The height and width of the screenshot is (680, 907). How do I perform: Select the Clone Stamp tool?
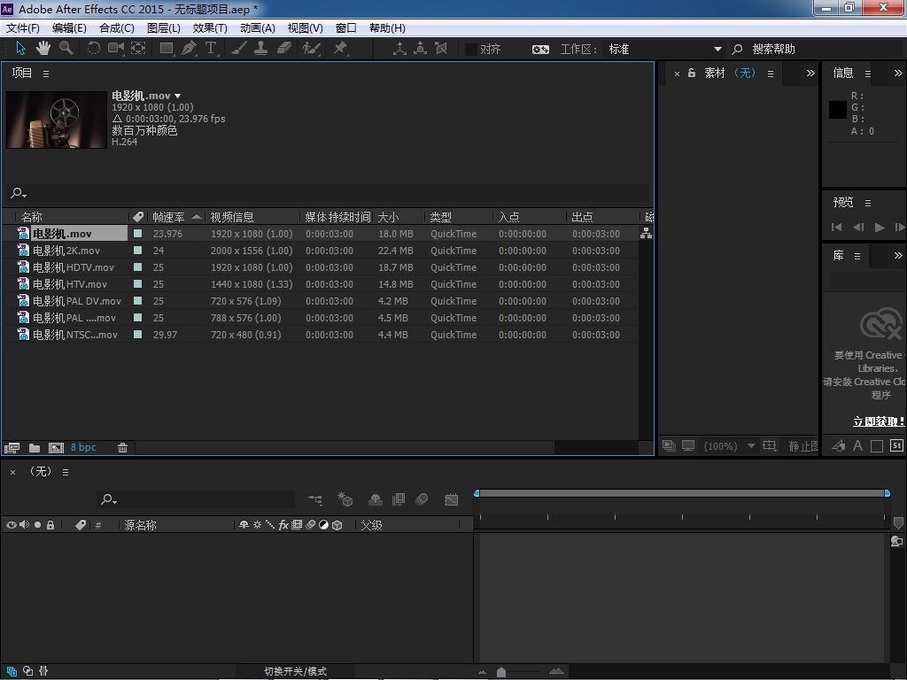point(261,49)
